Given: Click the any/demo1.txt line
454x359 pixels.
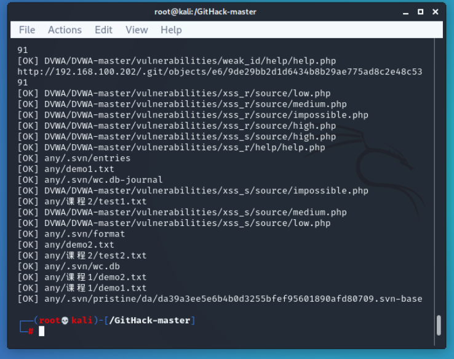Looking at the screenshot, I should (66, 169).
